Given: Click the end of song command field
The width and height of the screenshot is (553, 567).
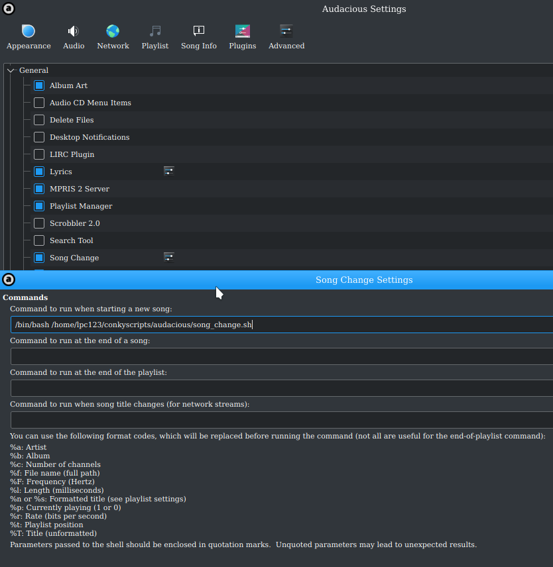Looking at the screenshot, I should point(282,356).
